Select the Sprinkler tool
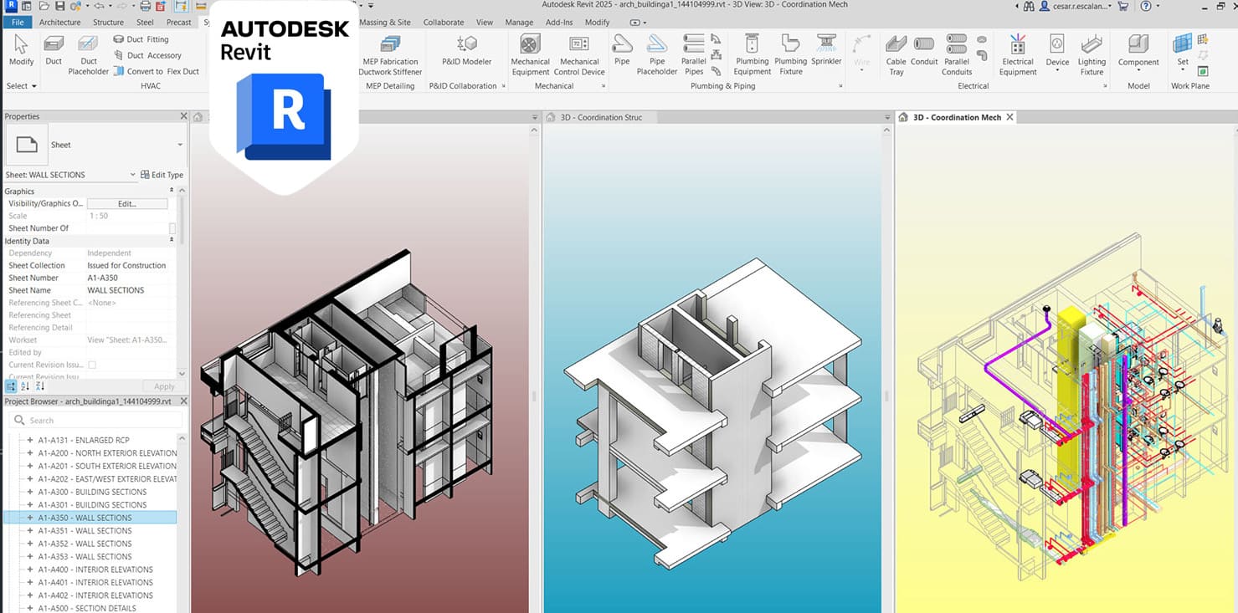The width and height of the screenshot is (1238, 613). tap(826, 50)
